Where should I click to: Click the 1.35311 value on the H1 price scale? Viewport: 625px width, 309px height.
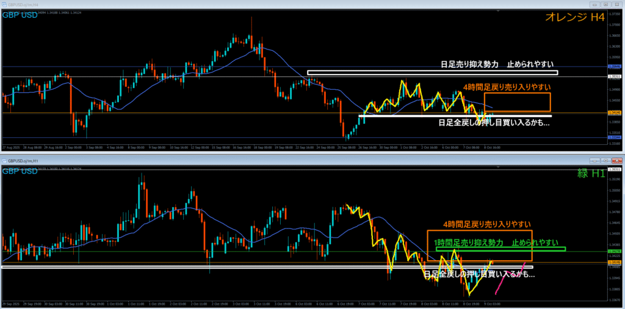click(613, 169)
